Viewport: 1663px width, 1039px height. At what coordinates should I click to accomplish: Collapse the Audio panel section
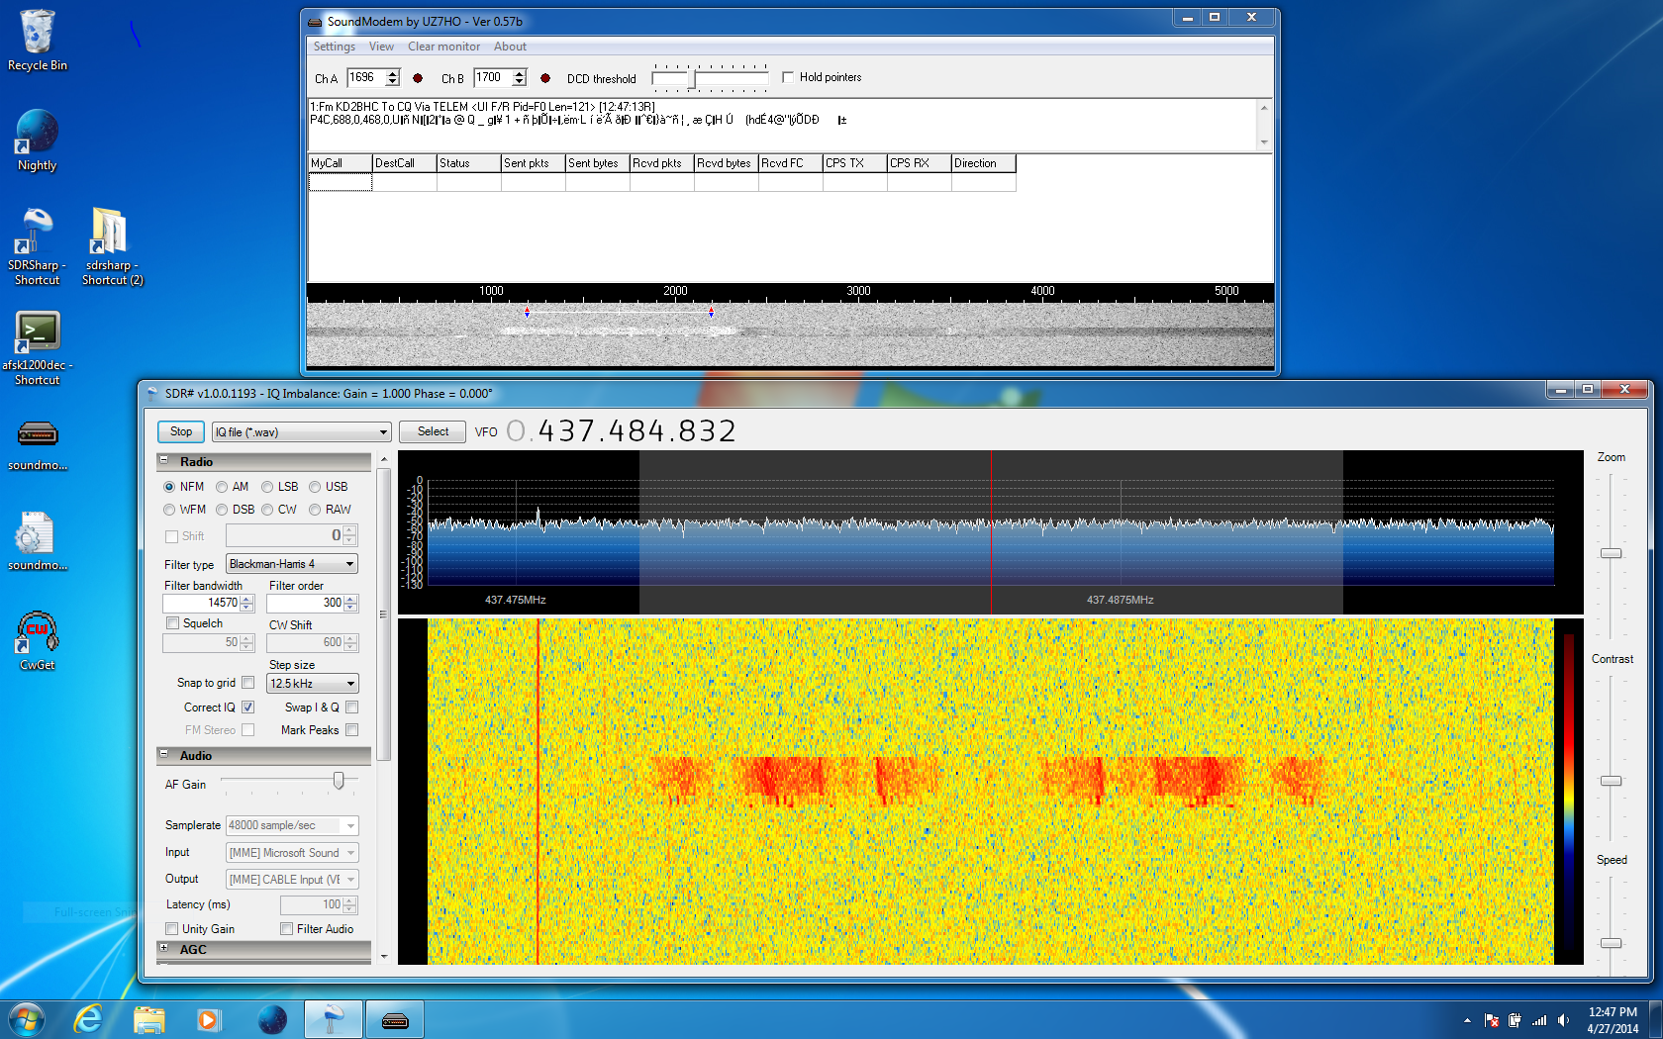[x=164, y=755]
